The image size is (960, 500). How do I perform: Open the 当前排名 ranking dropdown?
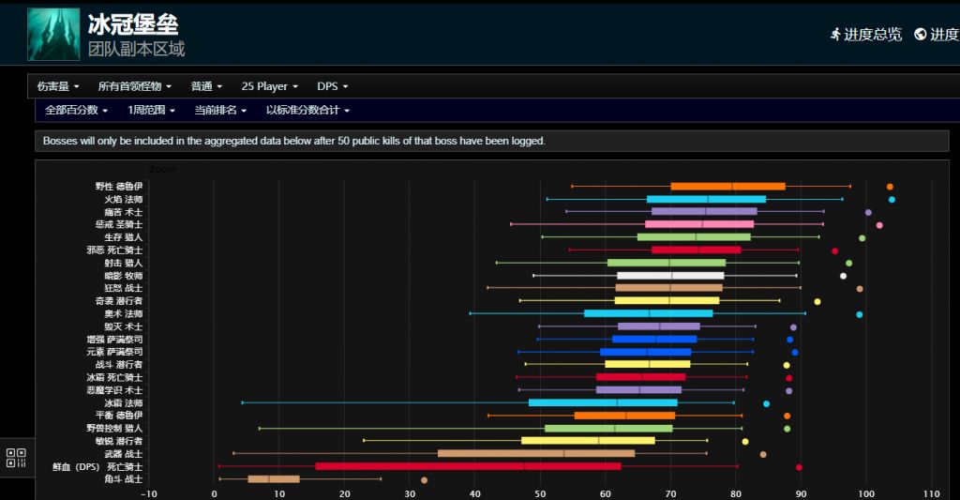(x=220, y=111)
